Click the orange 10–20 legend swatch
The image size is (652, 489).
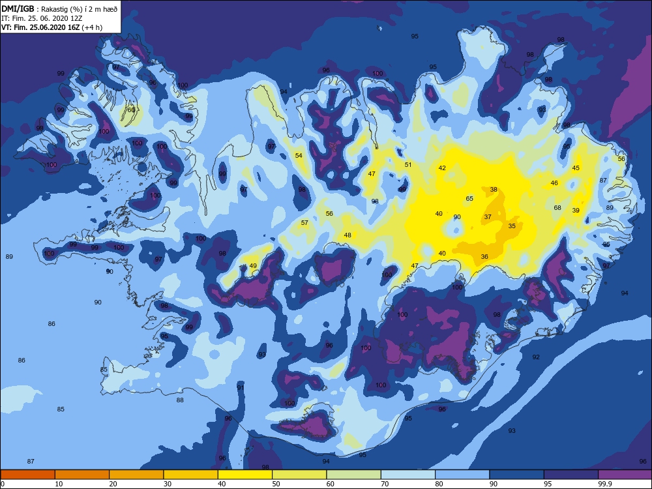pos(82,475)
